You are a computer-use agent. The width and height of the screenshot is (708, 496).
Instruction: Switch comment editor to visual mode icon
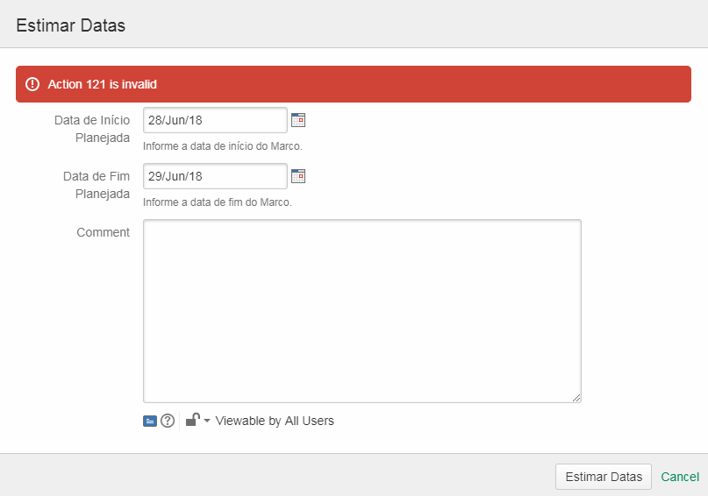[150, 422]
